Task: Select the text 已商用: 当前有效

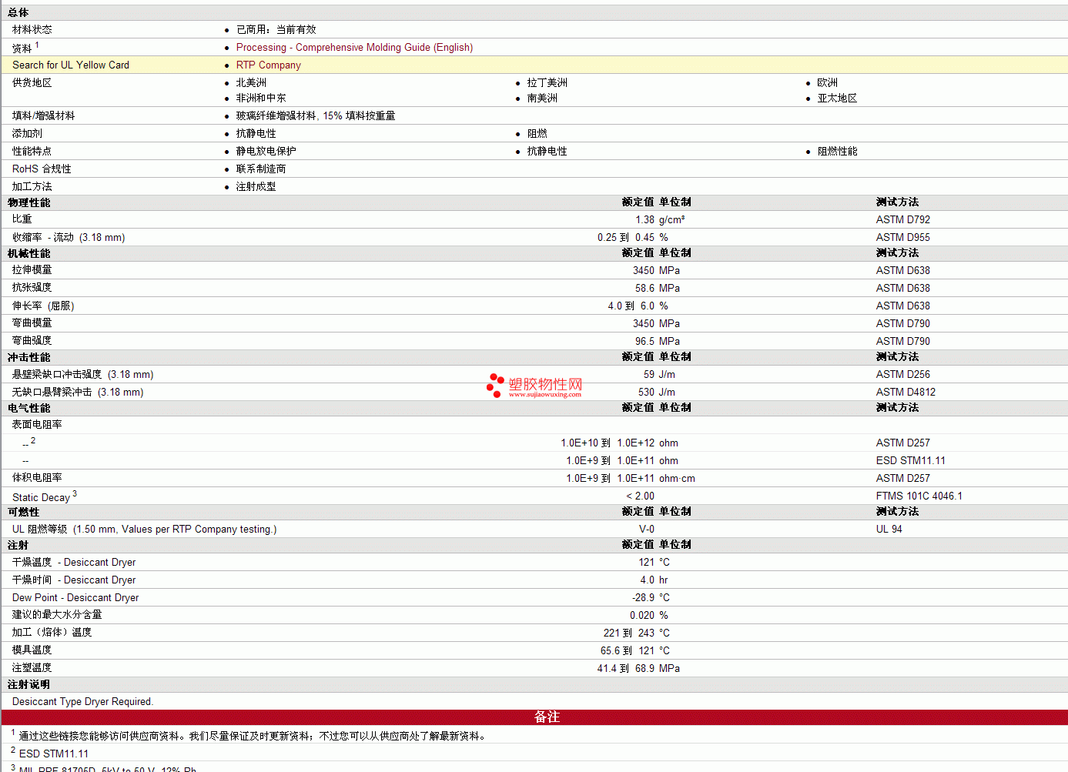Action: (276, 30)
